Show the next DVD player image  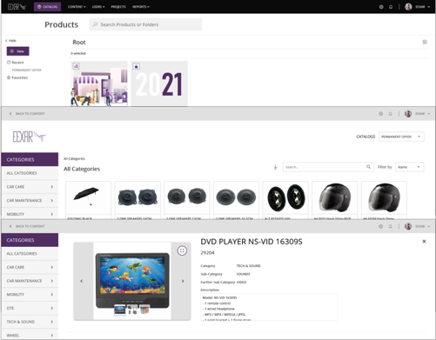click(183, 281)
